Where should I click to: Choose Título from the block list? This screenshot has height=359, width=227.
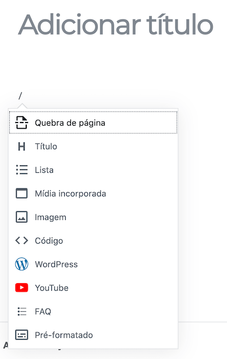46,147
